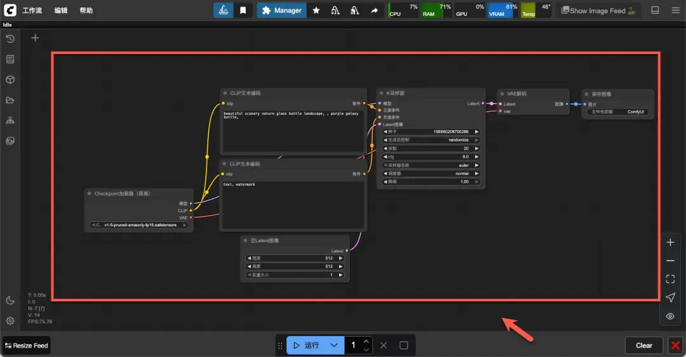Screen dimensions: 686x357
Task: Open the run mode dropdown chevron
Action: click(334, 345)
